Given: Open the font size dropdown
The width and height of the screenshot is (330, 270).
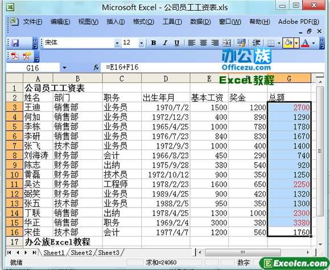Looking at the screenshot, I should click(x=142, y=43).
